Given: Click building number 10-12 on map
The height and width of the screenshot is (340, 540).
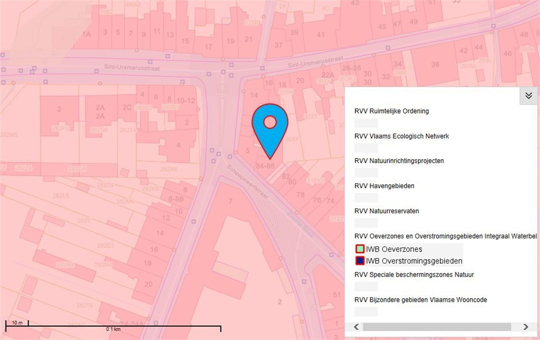Looking at the screenshot, I should (186, 101).
